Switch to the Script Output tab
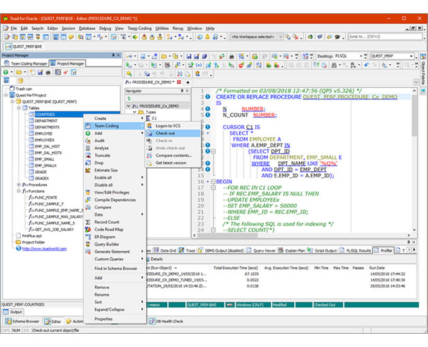The image size is (428, 347). [x=323, y=250]
